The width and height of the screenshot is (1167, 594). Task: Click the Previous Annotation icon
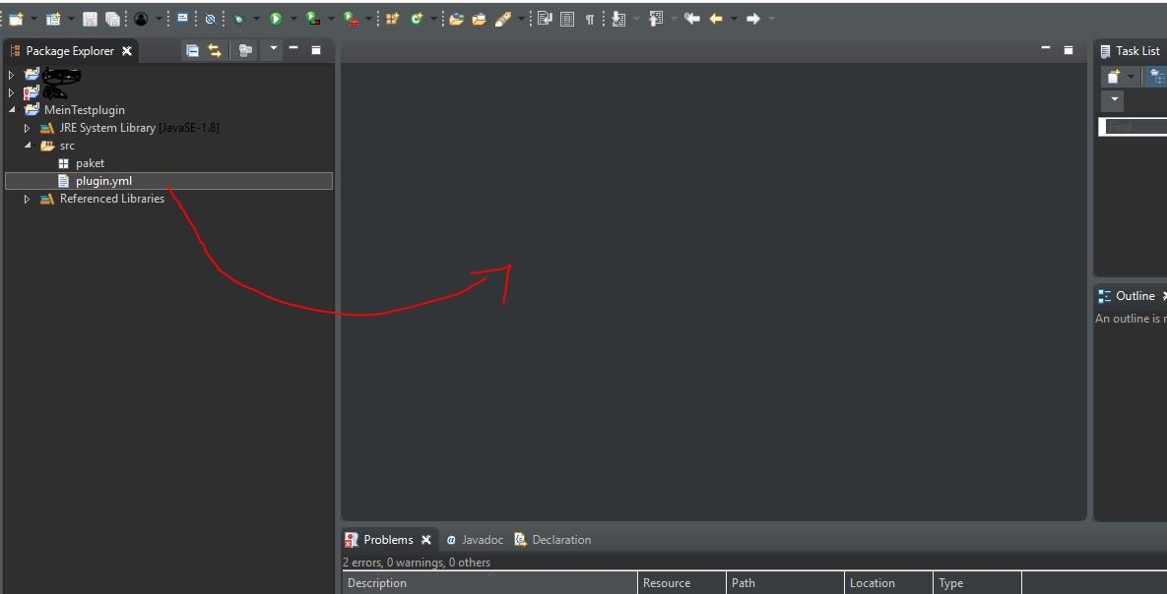(x=656, y=19)
